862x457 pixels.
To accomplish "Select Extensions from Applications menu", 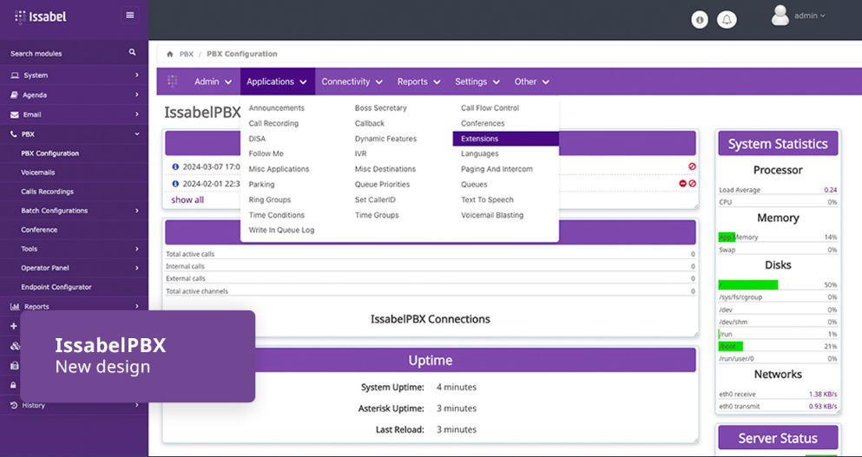I will click(480, 139).
